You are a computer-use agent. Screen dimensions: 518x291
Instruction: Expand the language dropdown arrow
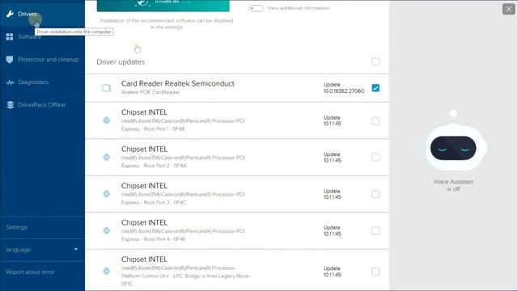[x=76, y=250]
